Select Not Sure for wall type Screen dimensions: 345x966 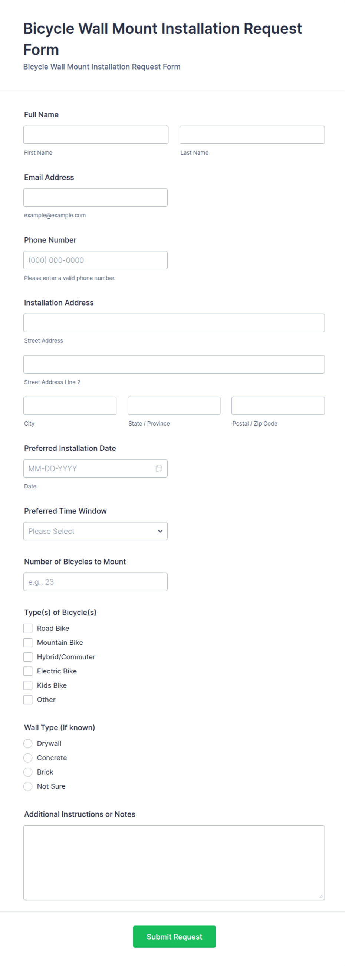28,786
